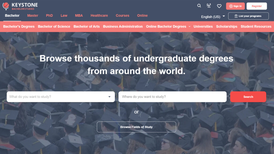Viewport: 274px width, 154px height.
Task: Go to the Online tab
Action: (142, 16)
